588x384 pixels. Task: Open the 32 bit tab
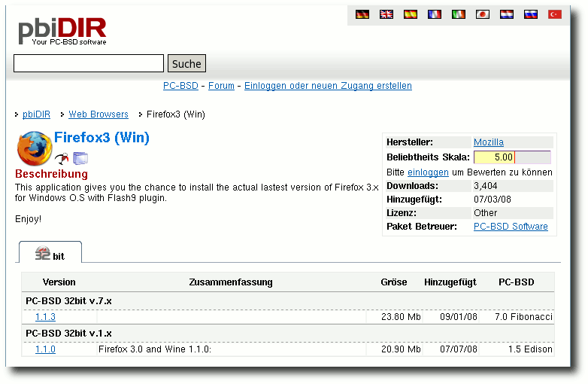point(50,252)
